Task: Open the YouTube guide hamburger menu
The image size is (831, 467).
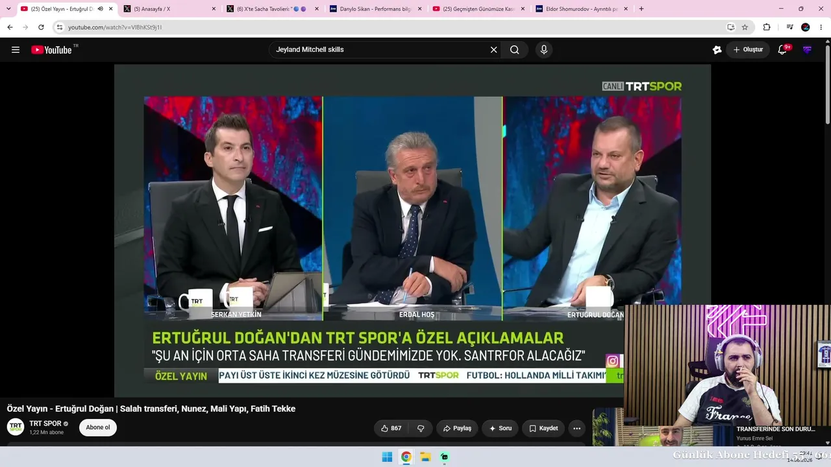Action: click(x=16, y=50)
